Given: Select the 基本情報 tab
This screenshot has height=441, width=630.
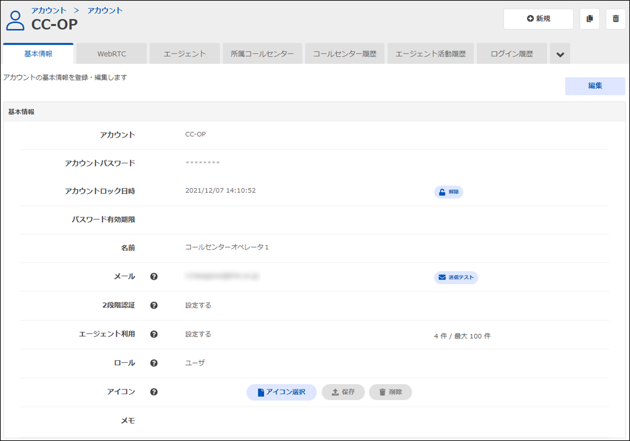Looking at the screenshot, I should pyautogui.click(x=38, y=54).
